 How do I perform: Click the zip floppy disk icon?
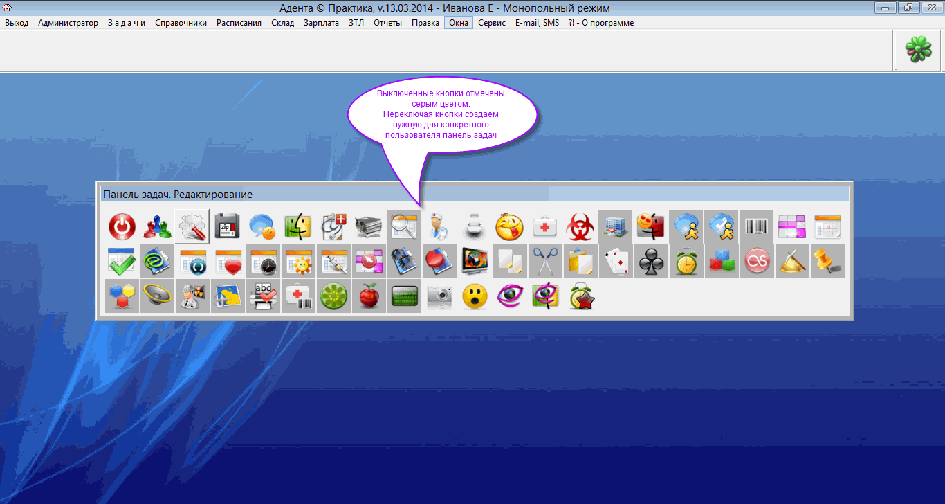point(228,226)
